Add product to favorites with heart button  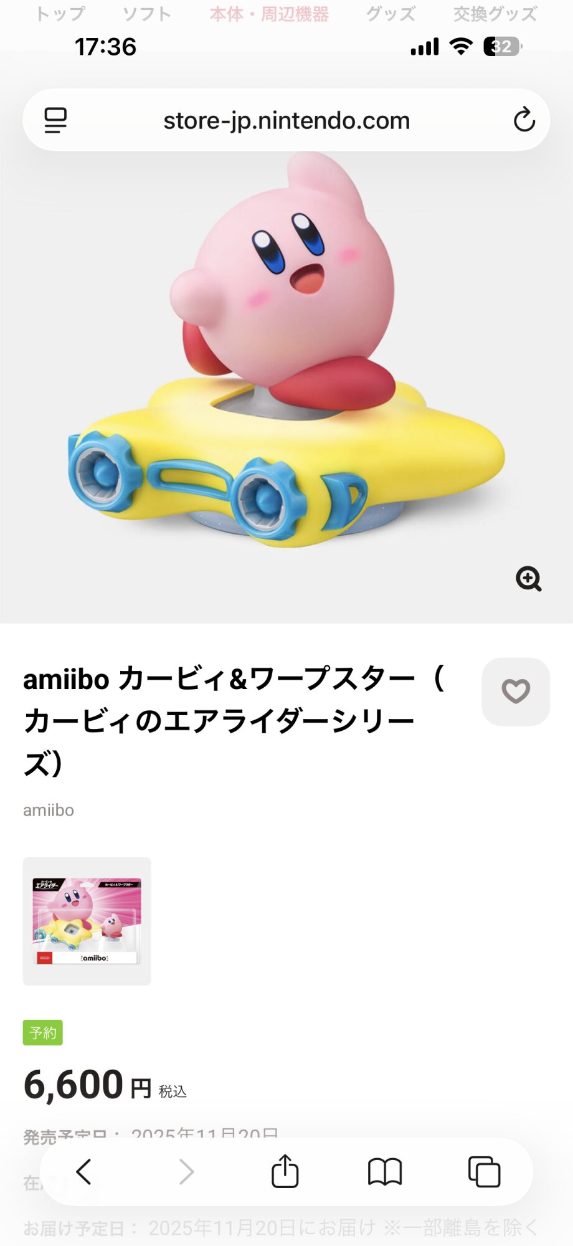click(516, 692)
